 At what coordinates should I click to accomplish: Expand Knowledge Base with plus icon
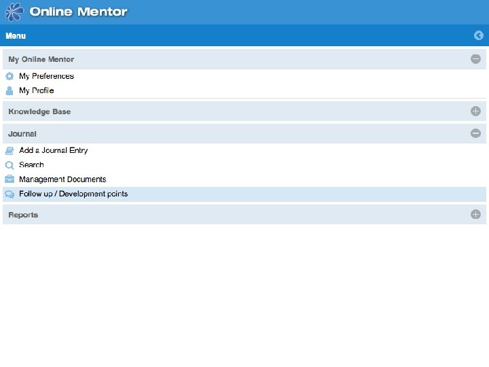[x=475, y=111]
